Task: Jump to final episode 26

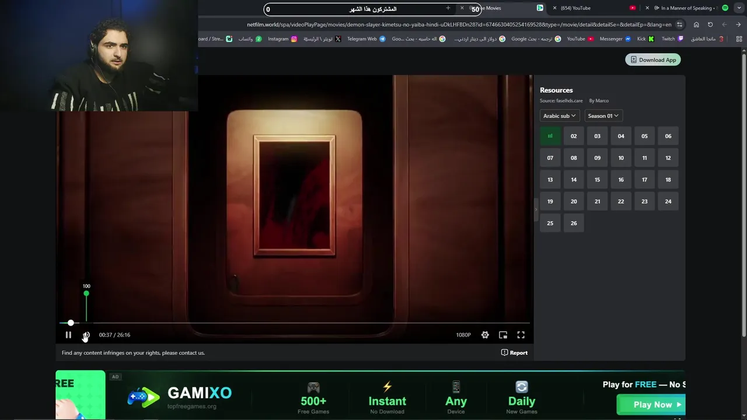Action: click(574, 223)
